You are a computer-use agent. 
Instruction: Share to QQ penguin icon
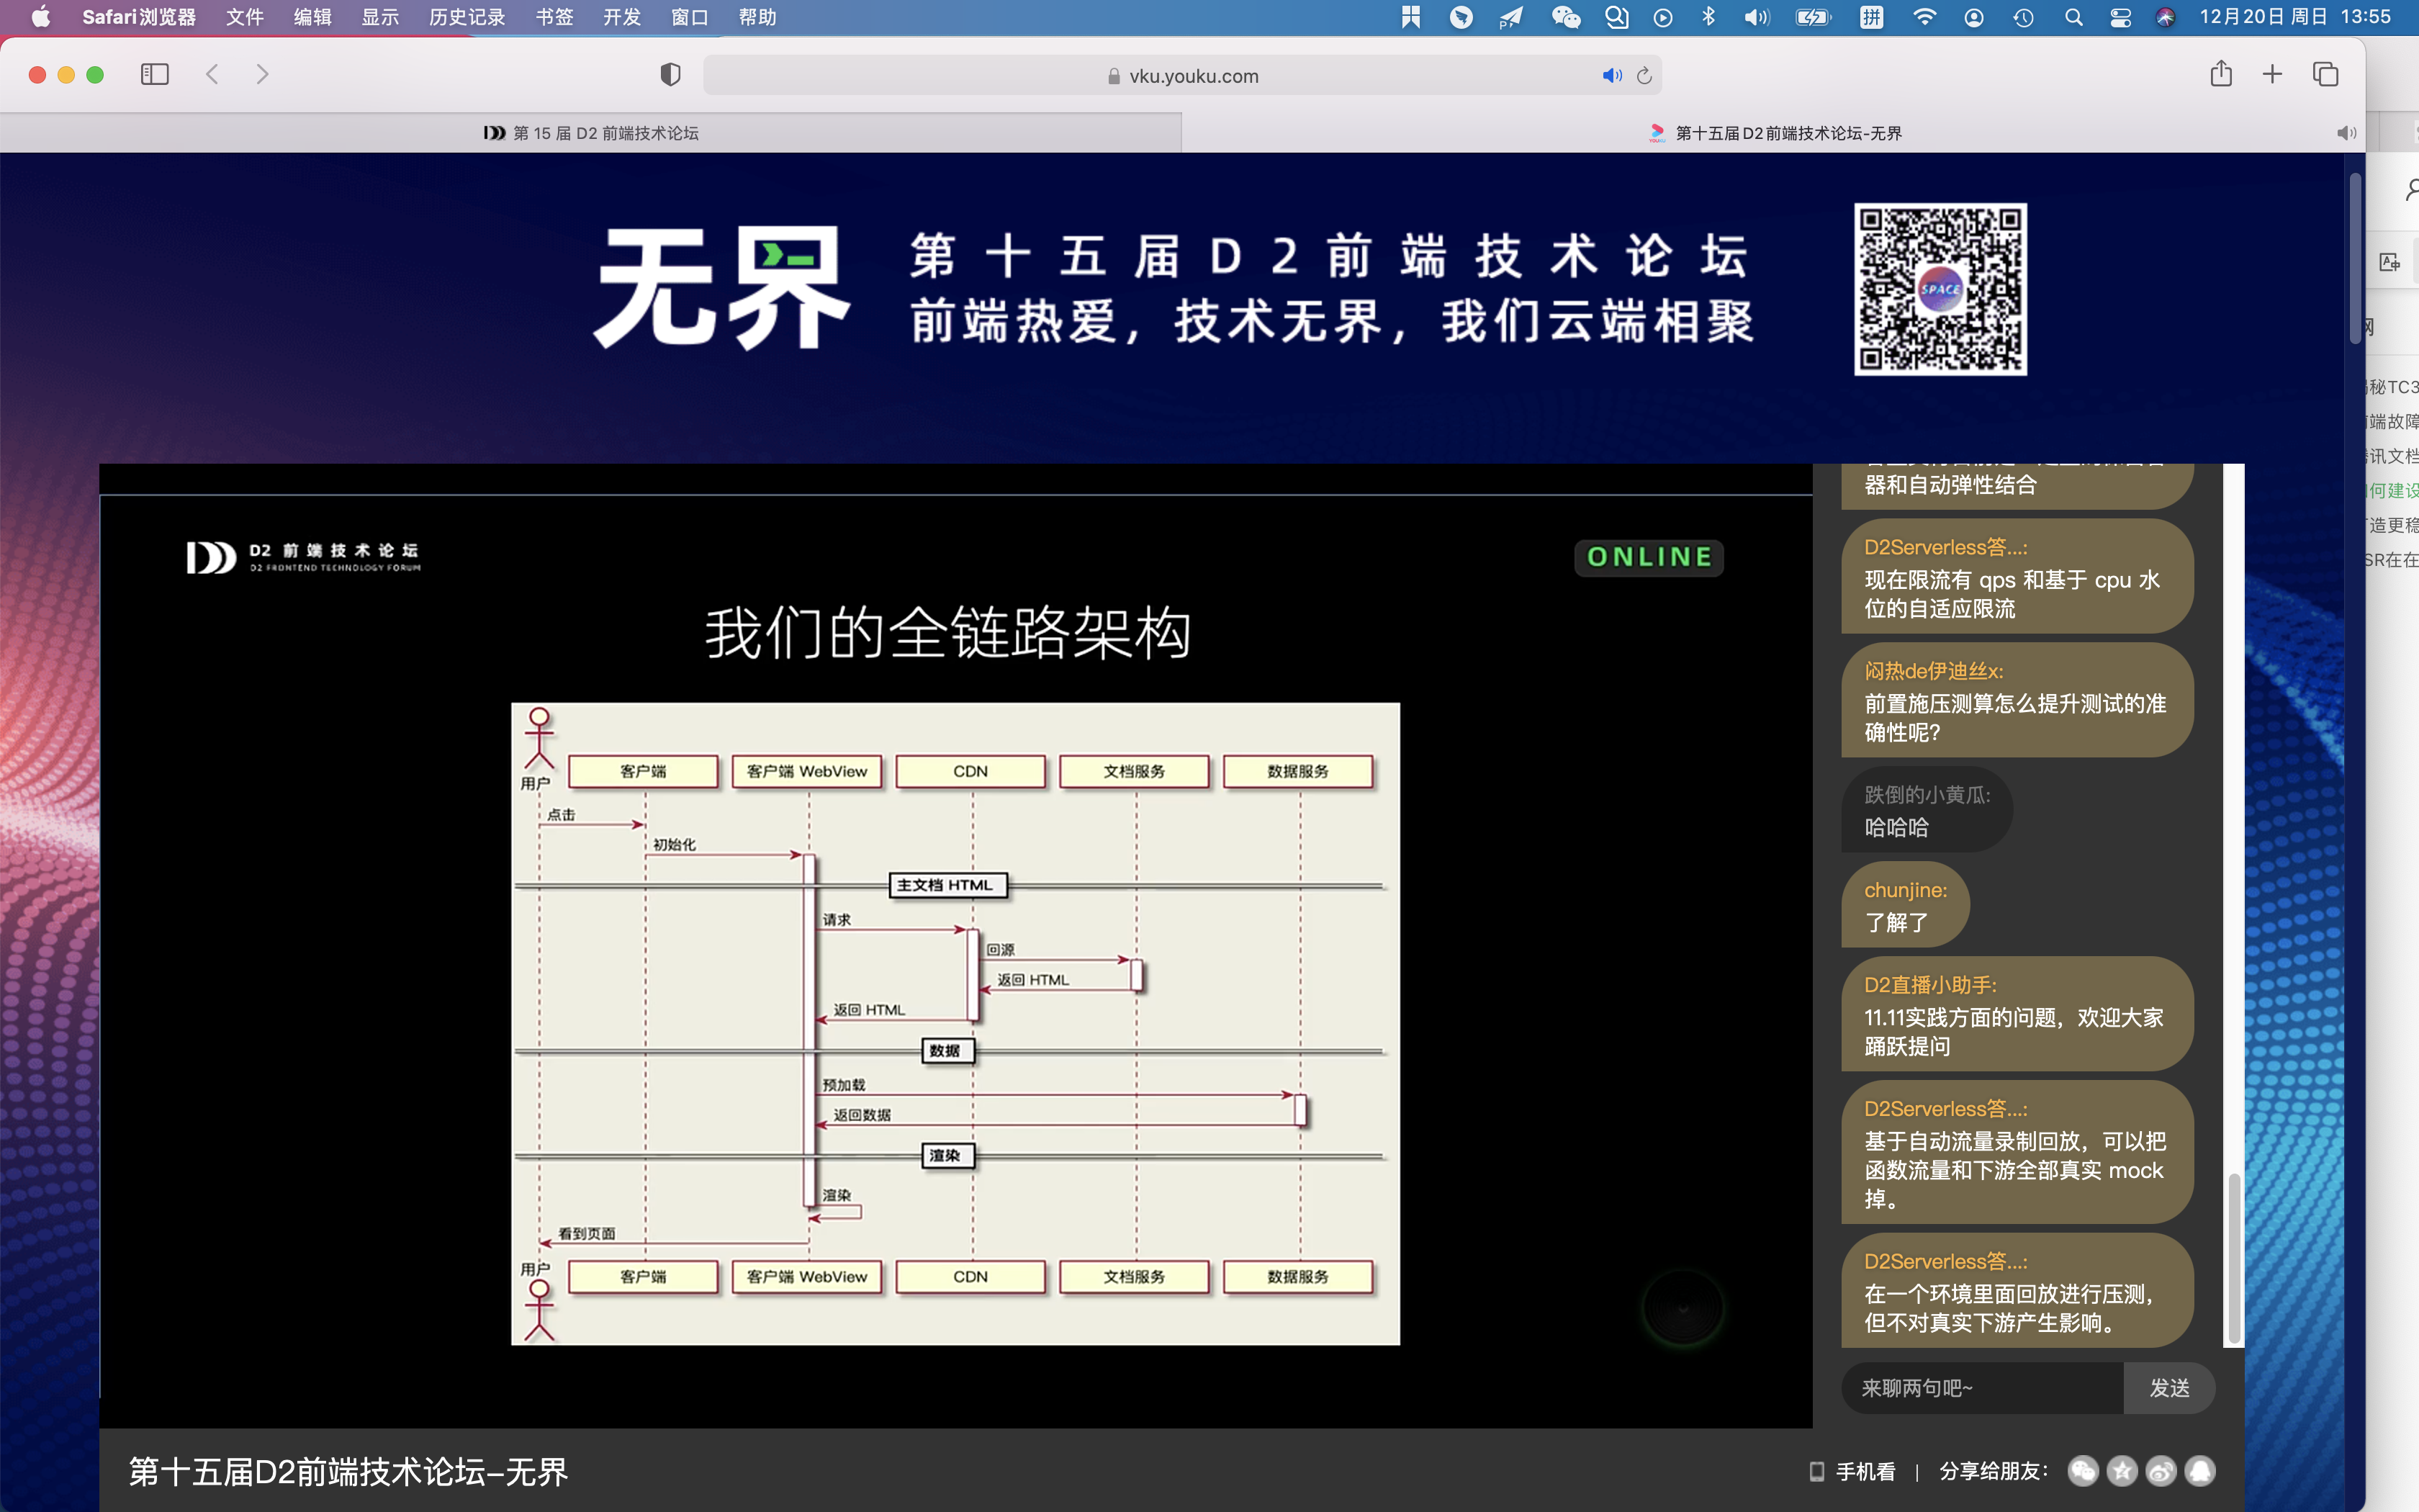[x=2200, y=1470]
